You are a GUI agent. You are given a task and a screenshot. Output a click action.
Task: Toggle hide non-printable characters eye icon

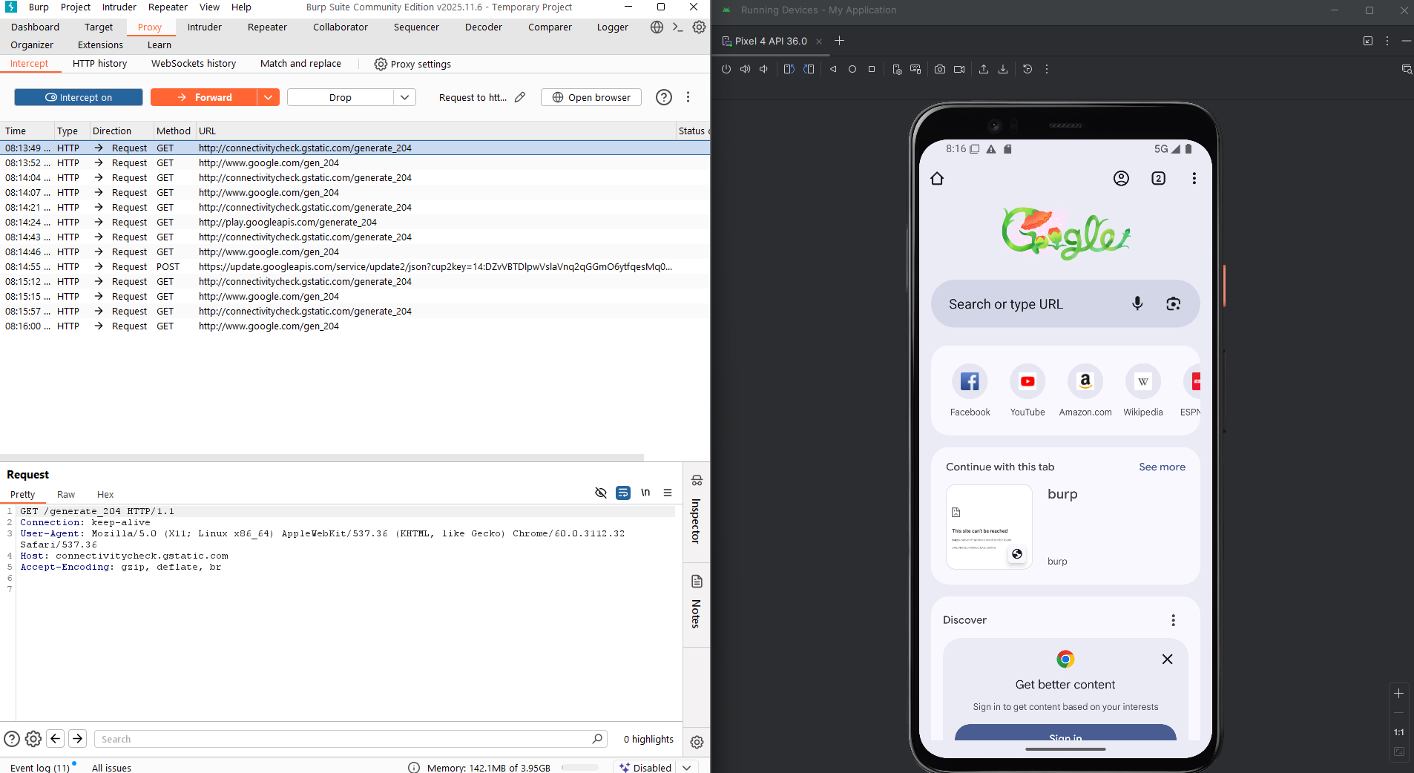(x=601, y=493)
